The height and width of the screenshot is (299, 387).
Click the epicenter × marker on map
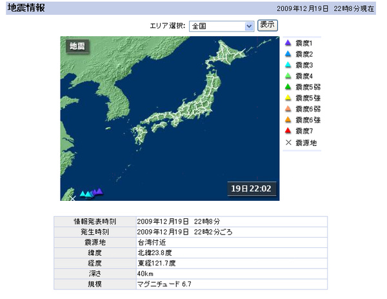pyautogui.click(x=72, y=198)
